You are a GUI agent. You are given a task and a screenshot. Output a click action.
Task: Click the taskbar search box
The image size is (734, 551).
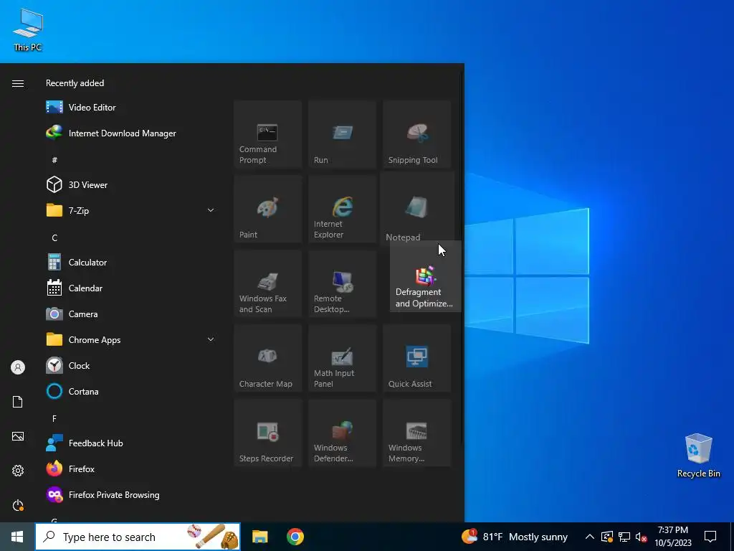point(138,537)
